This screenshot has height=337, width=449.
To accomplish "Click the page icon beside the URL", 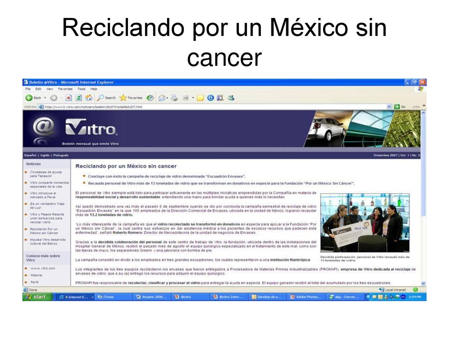I will tap(41, 107).
